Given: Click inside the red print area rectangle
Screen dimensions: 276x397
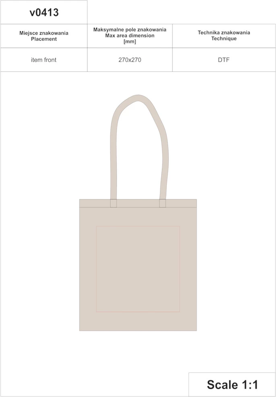Looking at the screenshot, I should (x=138, y=269).
